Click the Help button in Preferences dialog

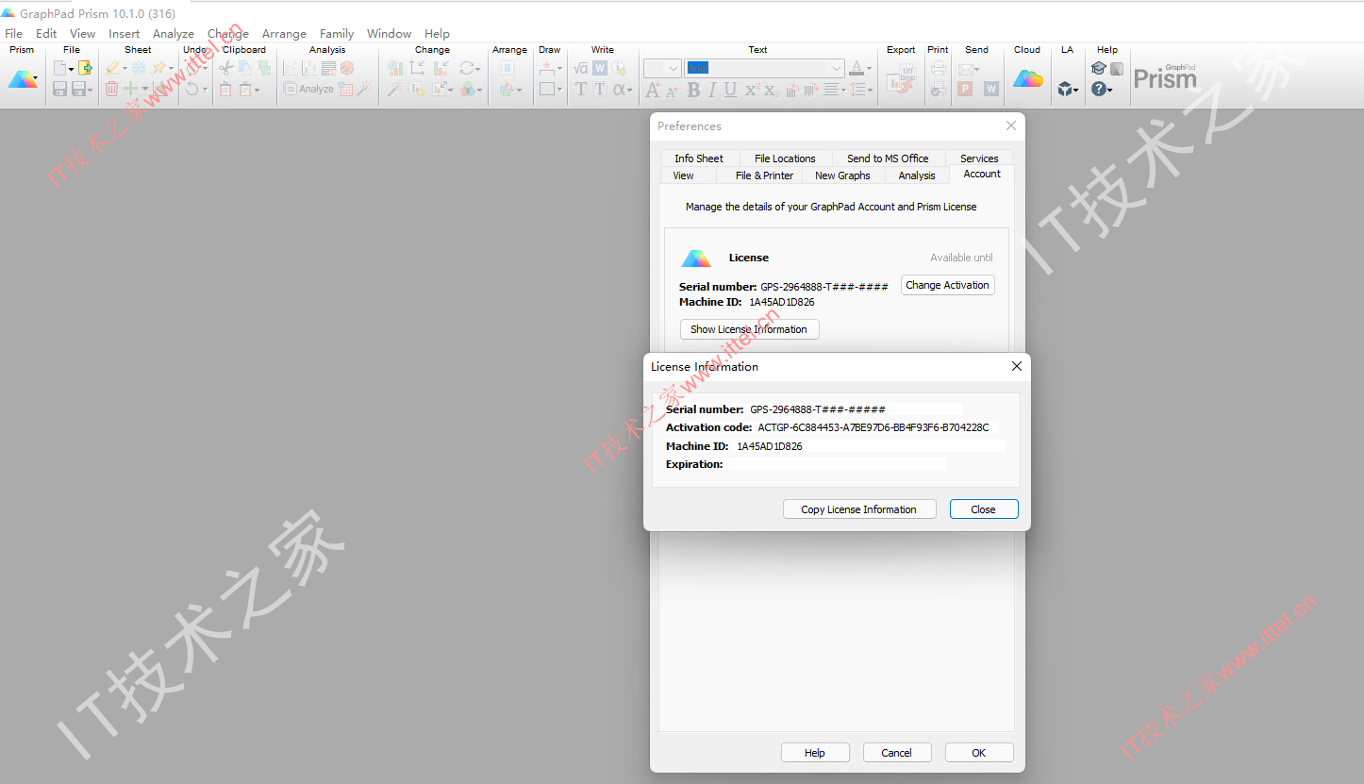pyautogui.click(x=815, y=753)
